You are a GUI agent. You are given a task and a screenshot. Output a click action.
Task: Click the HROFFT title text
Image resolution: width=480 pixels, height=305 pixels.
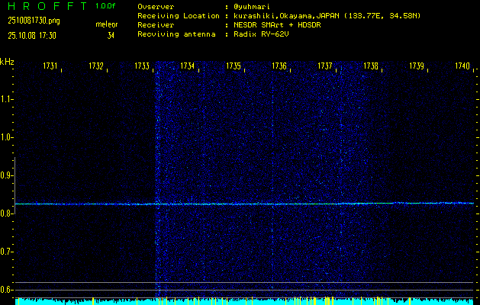point(47,6)
